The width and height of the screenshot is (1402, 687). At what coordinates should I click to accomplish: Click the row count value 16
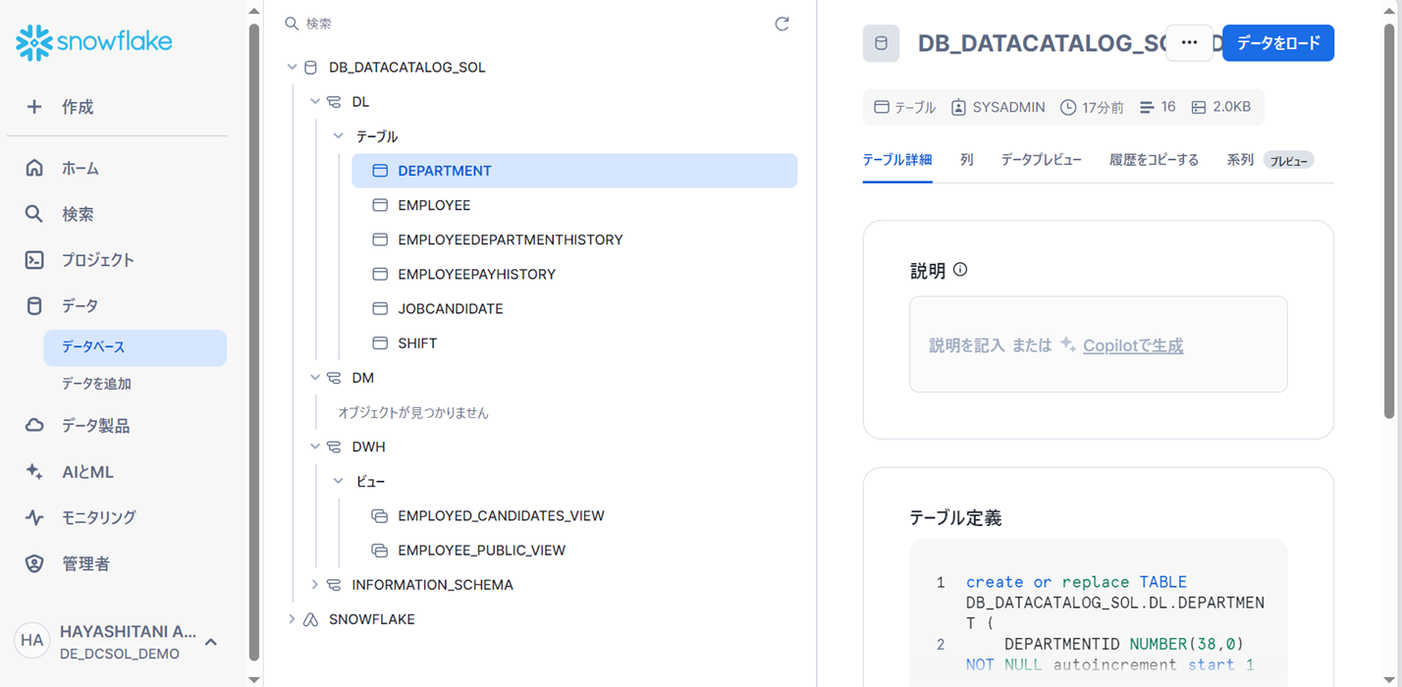(1167, 107)
